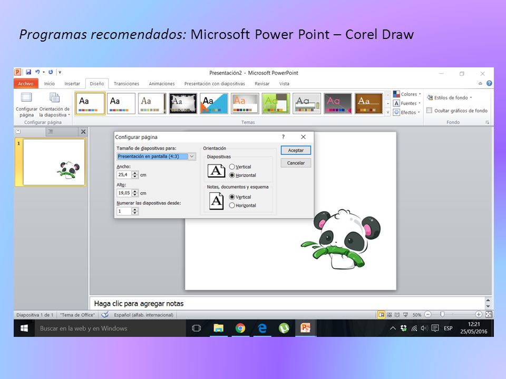Open Task View on taskbar
Screen dimensions: 506x379
pyautogui.click(x=196, y=328)
